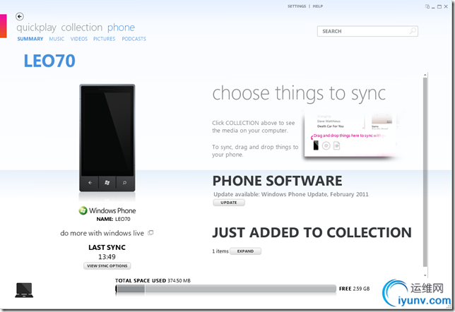
Task: Click the disc icon in sync illustration
Action: click(x=326, y=145)
